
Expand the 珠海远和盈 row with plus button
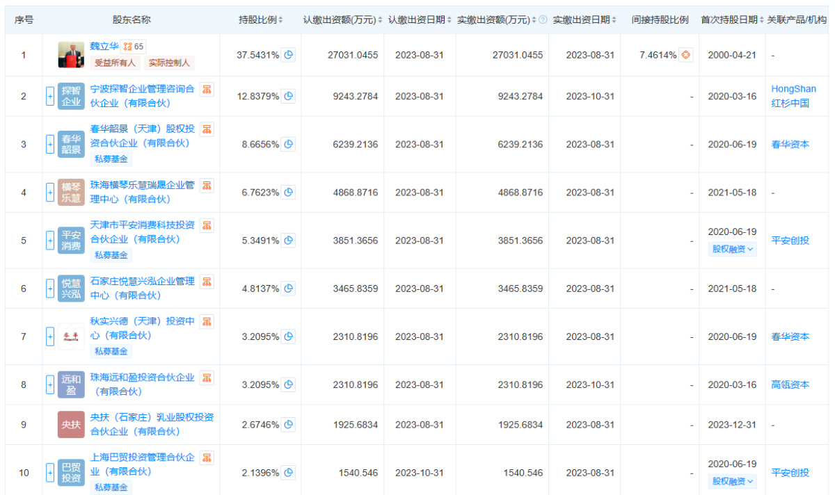pyautogui.click(x=50, y=384)
